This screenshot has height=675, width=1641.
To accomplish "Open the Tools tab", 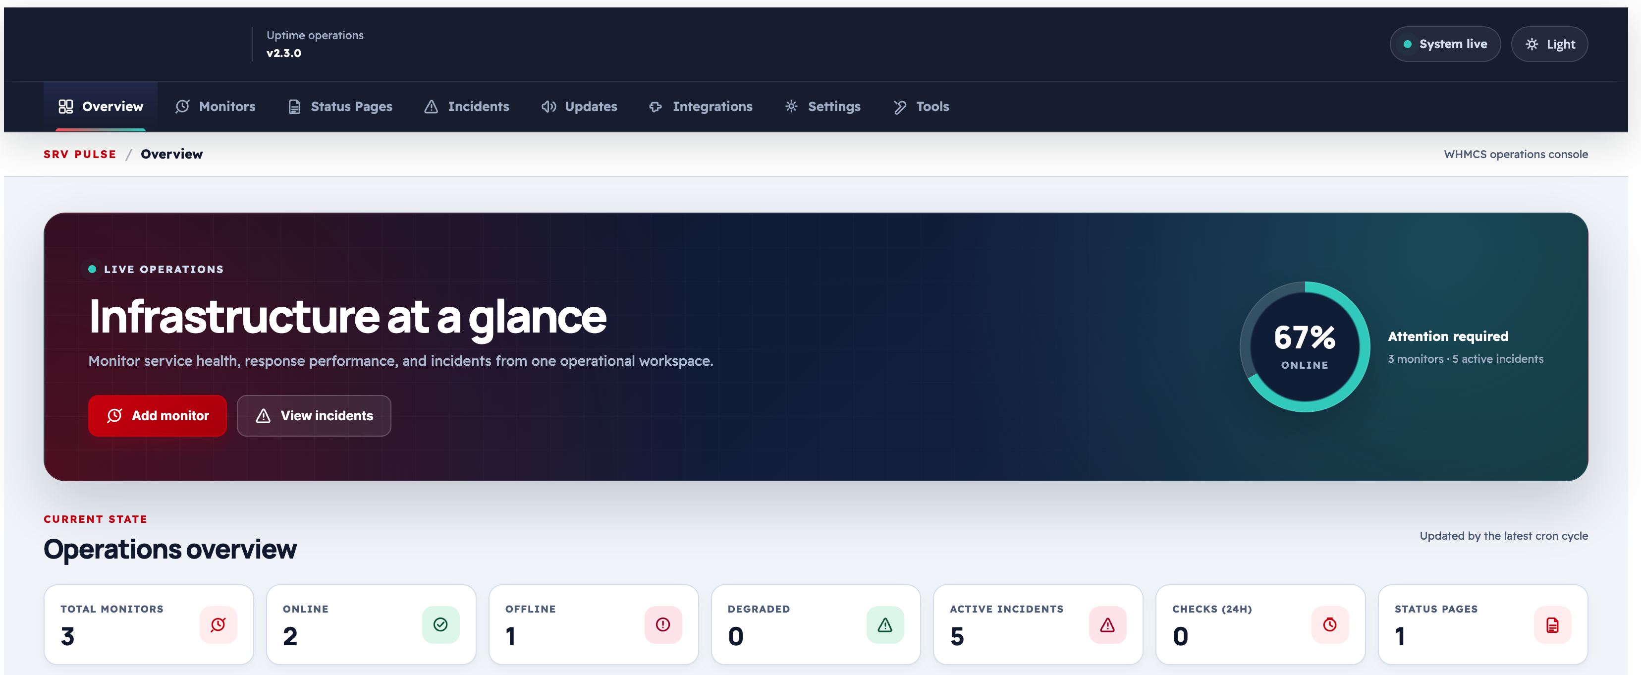I will [x=921, y=107].
